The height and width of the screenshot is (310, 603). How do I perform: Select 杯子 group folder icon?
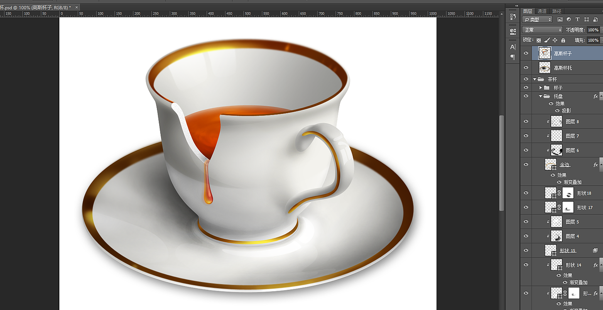(x=546, y=88)
